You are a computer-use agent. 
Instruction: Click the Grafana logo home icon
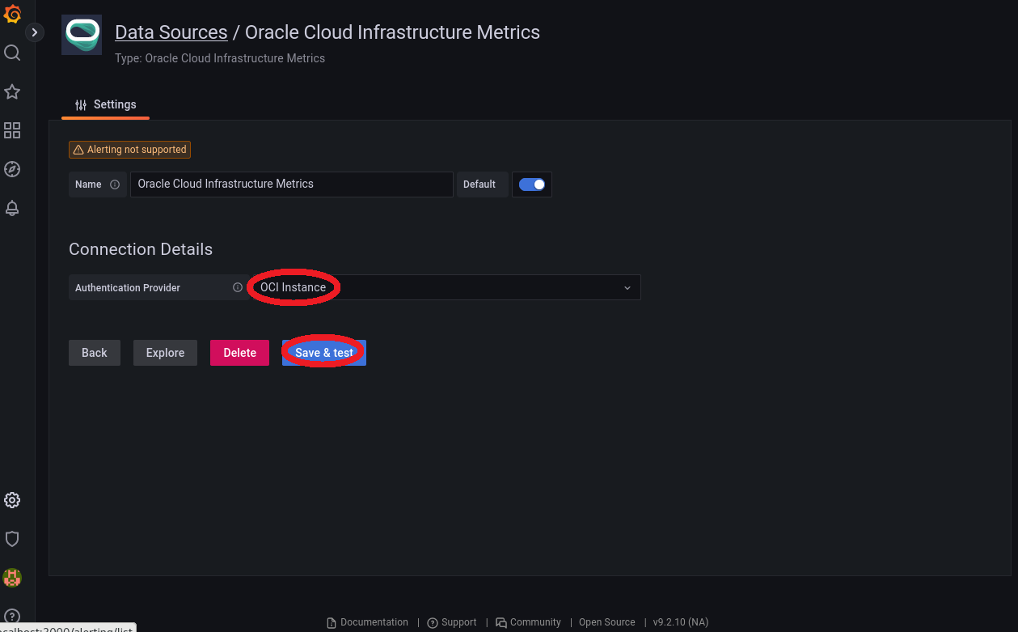(x=12, y=14)
